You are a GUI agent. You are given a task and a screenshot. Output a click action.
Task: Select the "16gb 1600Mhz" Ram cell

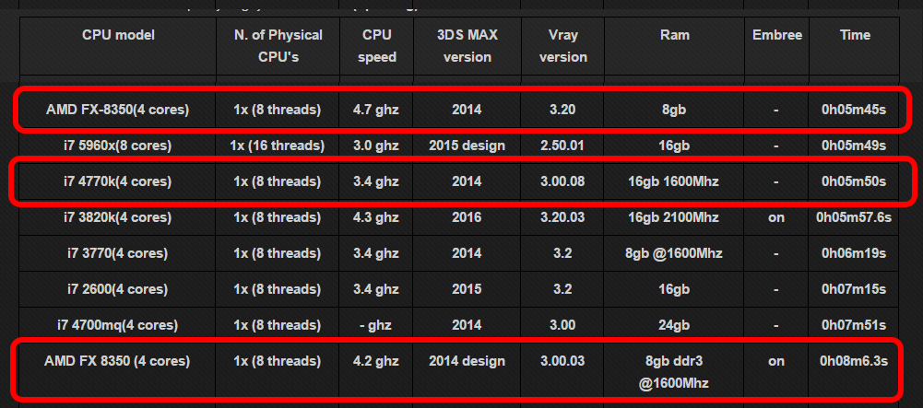pos(673,181)
